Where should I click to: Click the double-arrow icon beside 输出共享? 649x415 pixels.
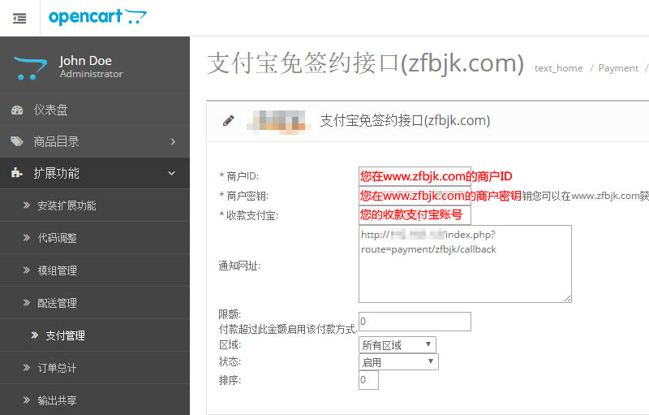point(27,400)
